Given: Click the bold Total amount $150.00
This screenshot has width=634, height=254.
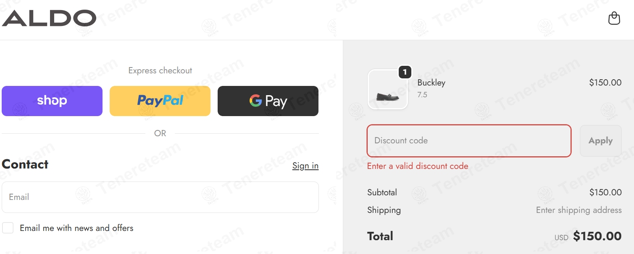Looking at the screenshot, I should point(597,236).
